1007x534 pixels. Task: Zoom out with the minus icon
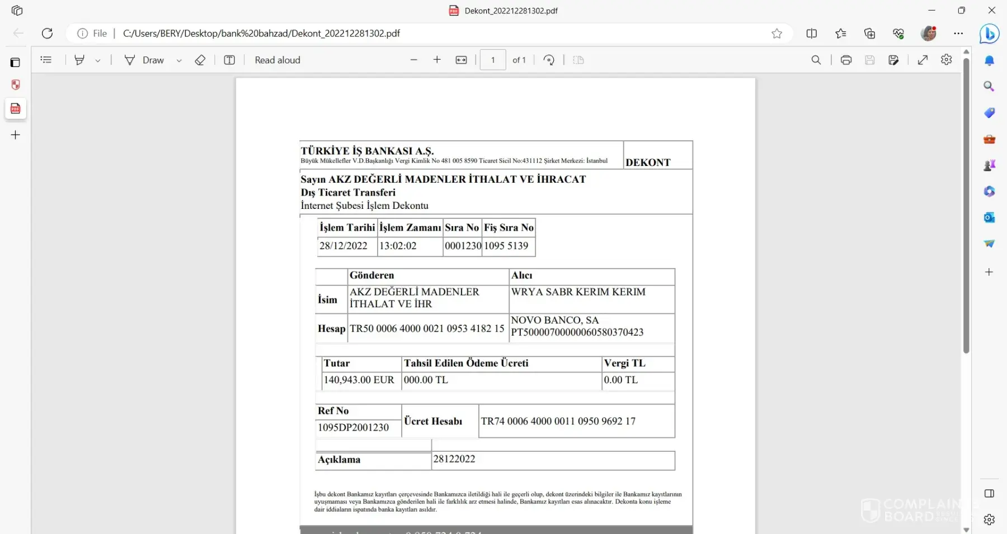pyautogui.click(x=414, y=60)
